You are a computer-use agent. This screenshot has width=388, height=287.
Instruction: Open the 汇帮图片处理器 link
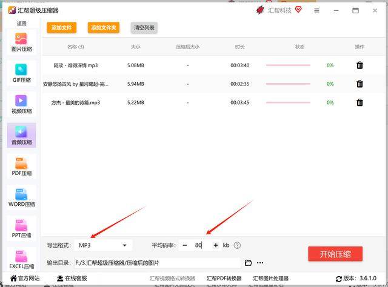point(271,279)
